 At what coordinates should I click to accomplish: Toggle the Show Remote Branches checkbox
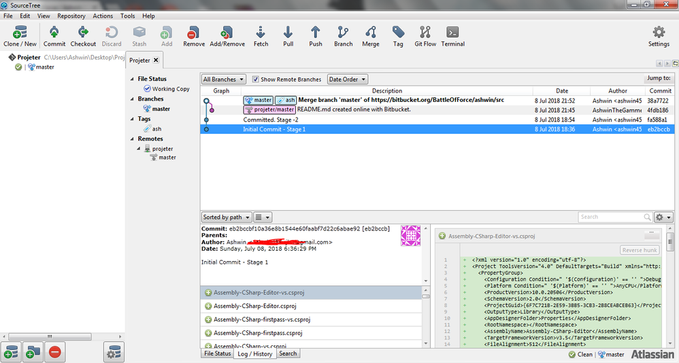(256, 80)
